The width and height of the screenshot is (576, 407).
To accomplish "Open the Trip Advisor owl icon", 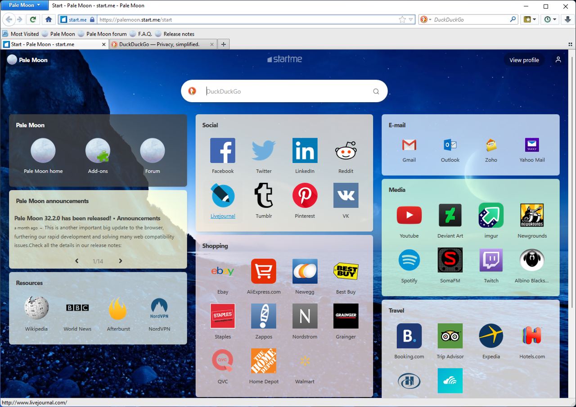I will pyautogui.click(x=450, y=336).
